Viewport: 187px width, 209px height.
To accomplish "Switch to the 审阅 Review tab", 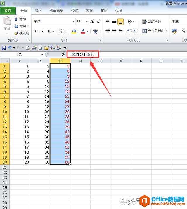I will pos(104,11).
